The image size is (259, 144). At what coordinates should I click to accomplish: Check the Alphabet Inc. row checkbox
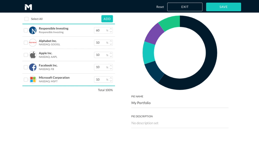[26, 43]
